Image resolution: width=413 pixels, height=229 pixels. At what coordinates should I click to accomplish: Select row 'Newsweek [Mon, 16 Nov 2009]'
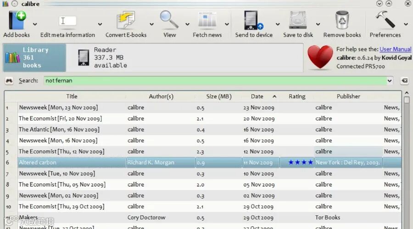point(203,141)
